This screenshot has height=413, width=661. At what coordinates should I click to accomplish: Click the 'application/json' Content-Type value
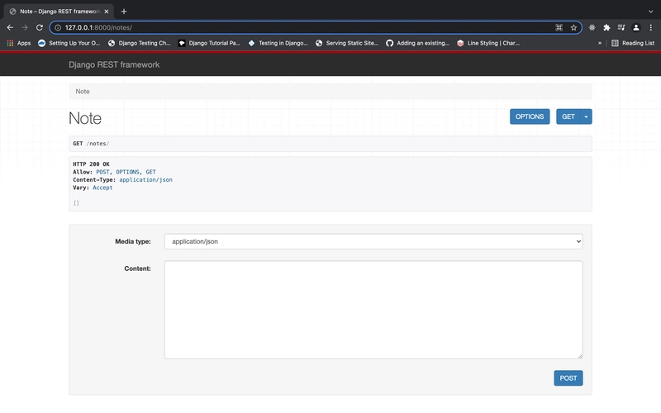coord(146,180)
